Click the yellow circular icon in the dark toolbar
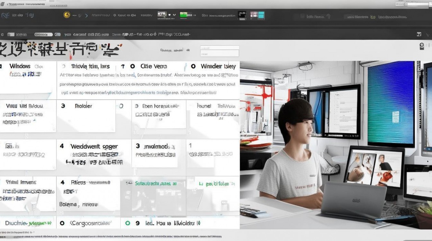 [x=67, y=15]
